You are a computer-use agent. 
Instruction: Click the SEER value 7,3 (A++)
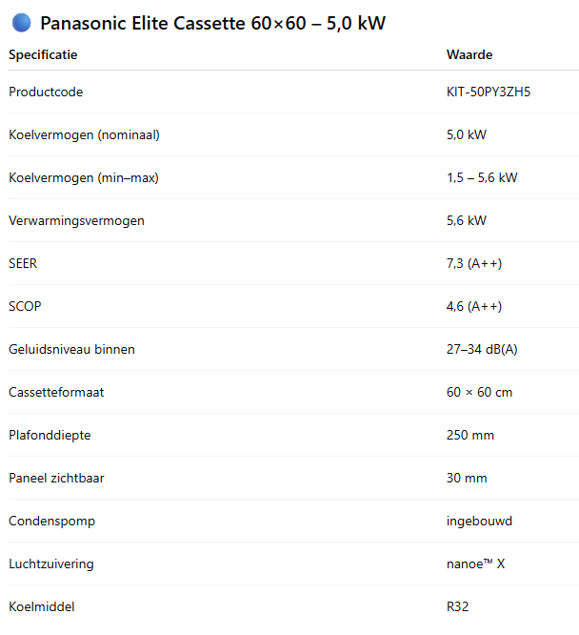[x=474, y=264]
